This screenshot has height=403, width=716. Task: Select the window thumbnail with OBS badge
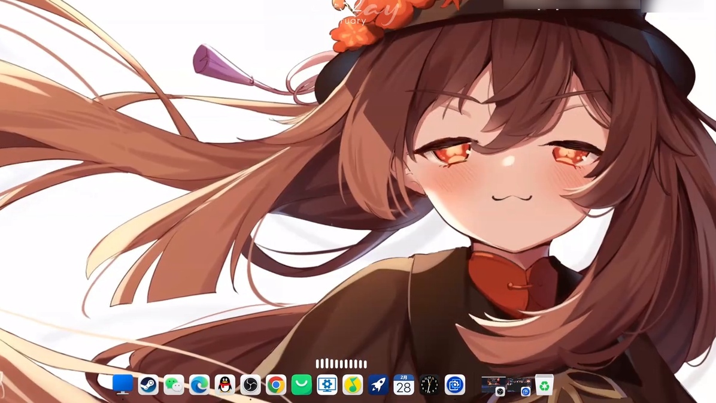493,385
